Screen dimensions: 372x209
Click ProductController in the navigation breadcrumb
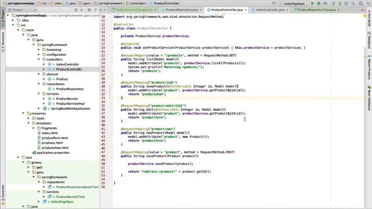click(x=167, y=3)
